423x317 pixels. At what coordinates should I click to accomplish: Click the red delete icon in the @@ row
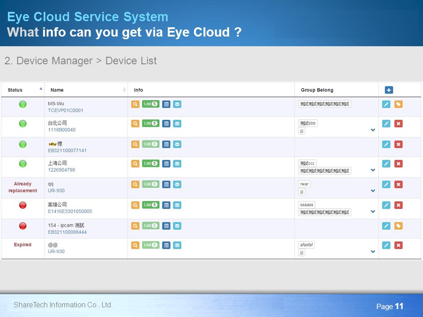pyautogui.click(x=398, y=245)
